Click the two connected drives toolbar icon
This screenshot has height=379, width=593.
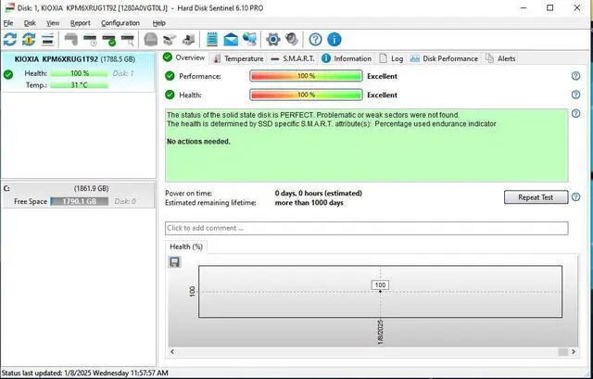tap(170, 39)
